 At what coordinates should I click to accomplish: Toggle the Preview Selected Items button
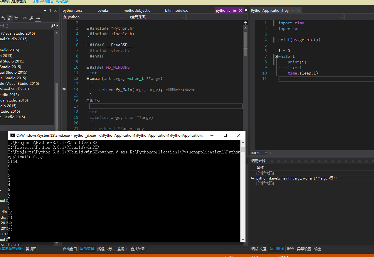tap(38, 18)
